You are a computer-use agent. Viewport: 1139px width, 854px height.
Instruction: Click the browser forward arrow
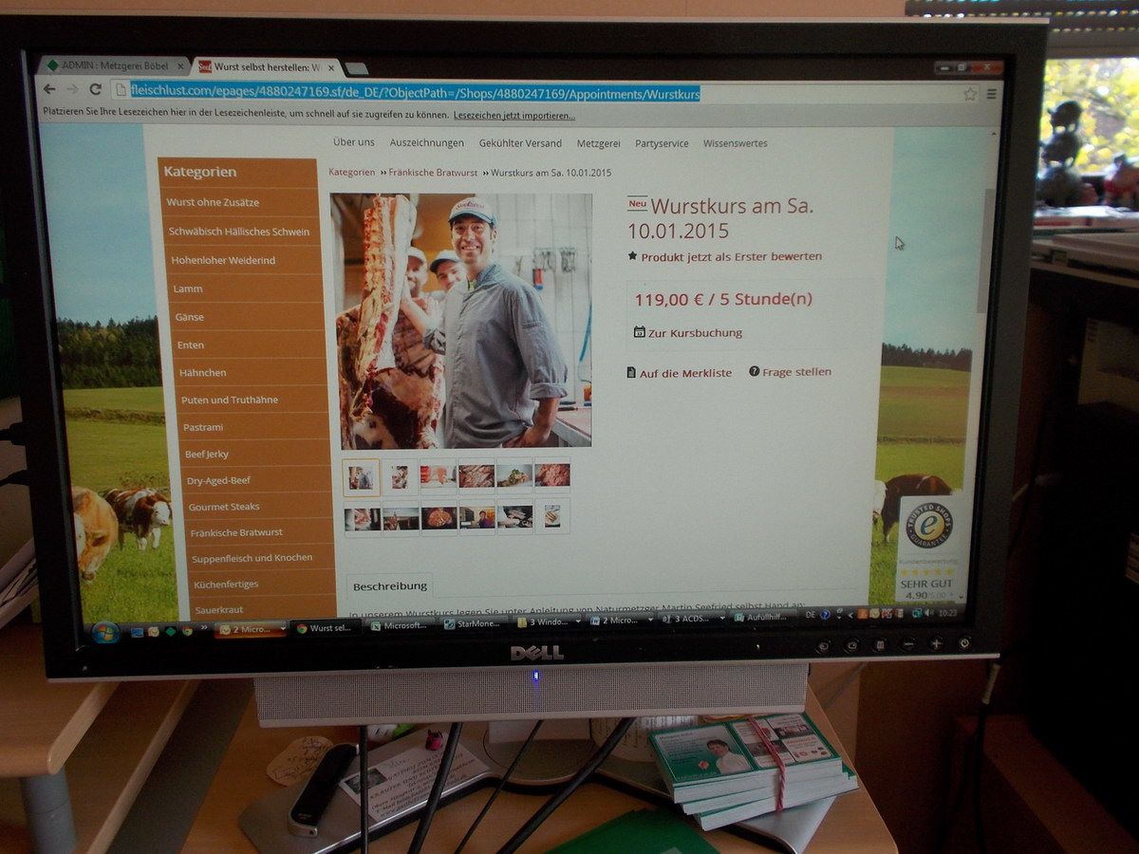pyautogui.click(x=73, y=89)
